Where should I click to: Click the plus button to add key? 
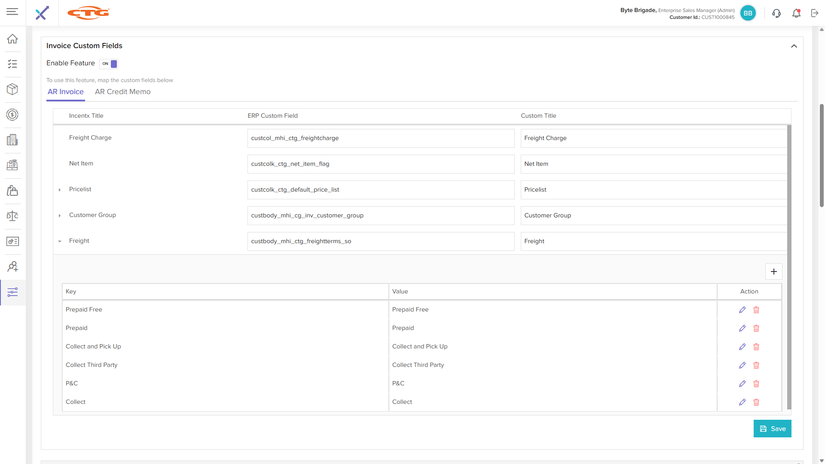pos(773,272)
